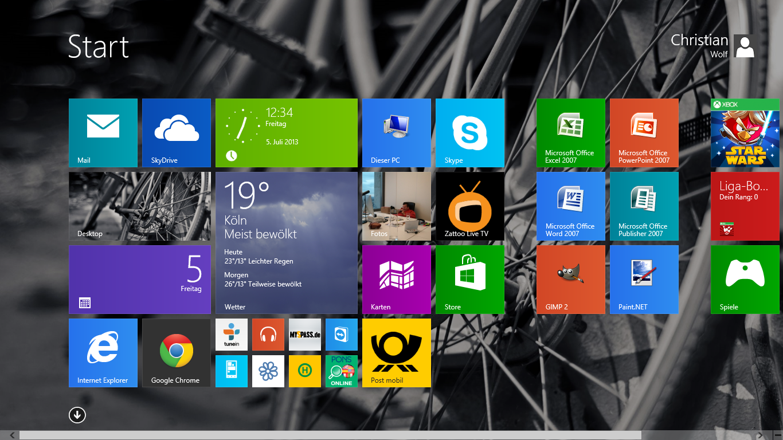The image size is (783, 440).
Task: Launch Paint.NET
Action: tap(644, 280)
